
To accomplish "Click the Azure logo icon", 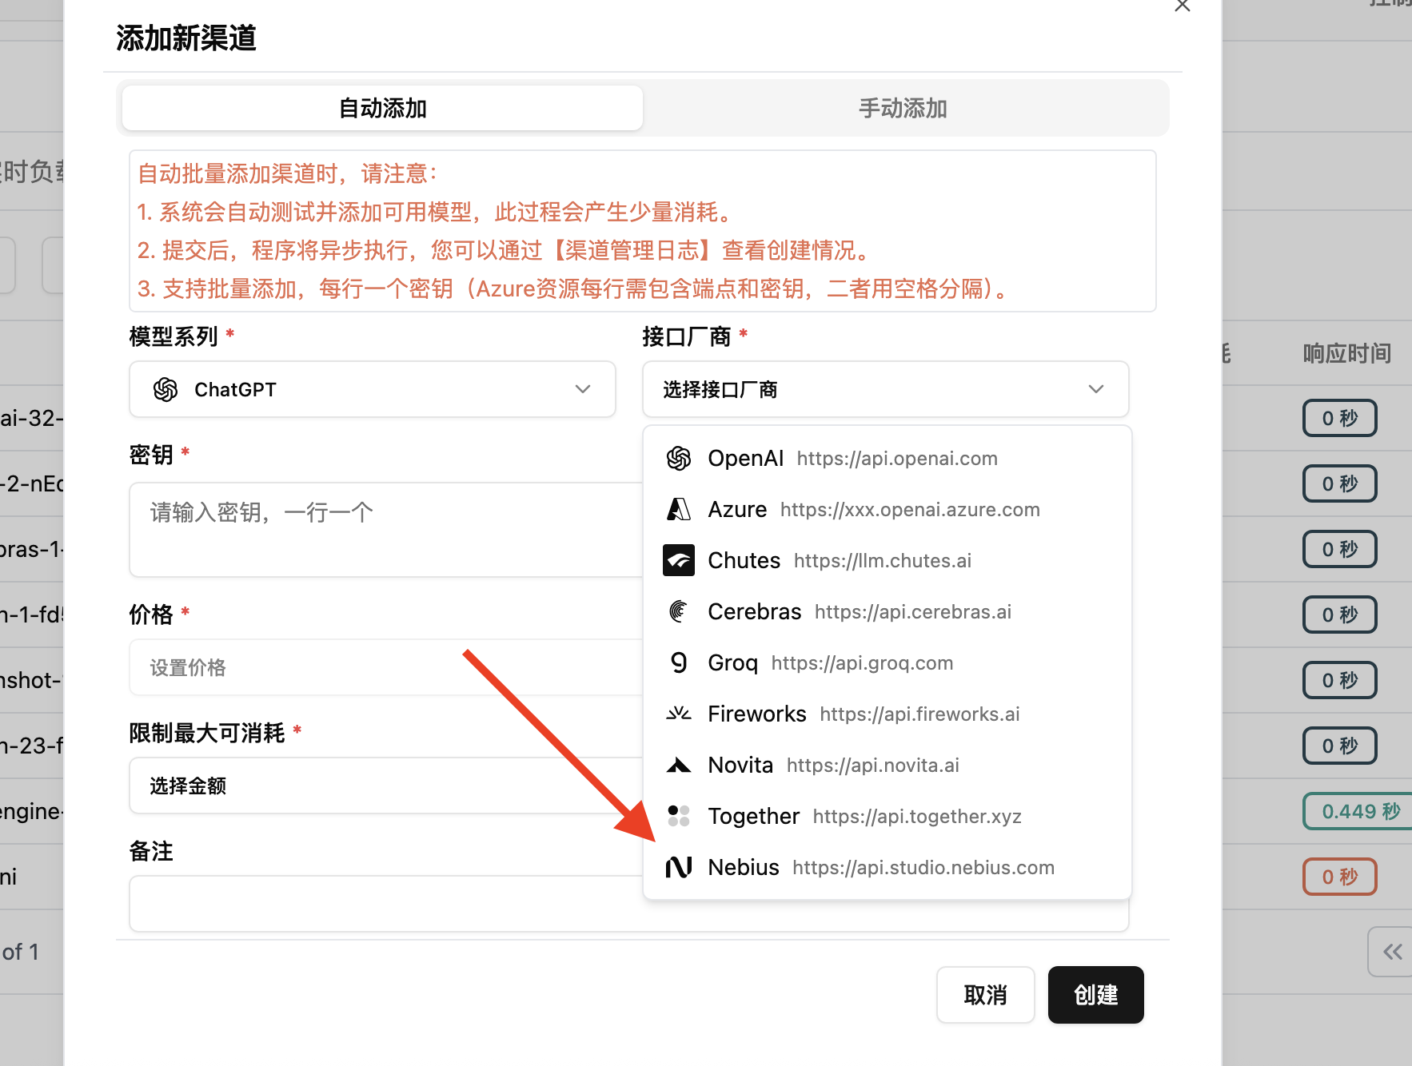I will [678, 510].
